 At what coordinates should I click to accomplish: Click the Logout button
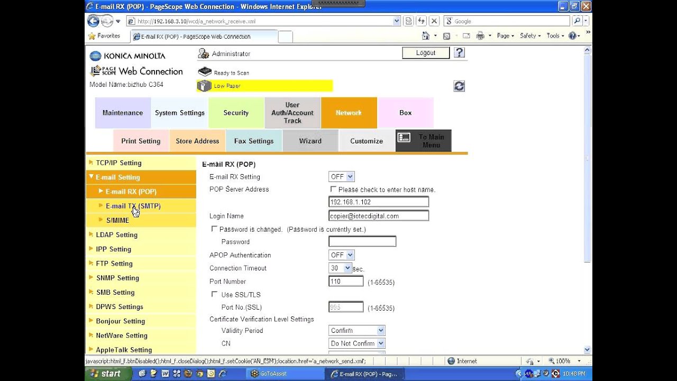[426, 53]
